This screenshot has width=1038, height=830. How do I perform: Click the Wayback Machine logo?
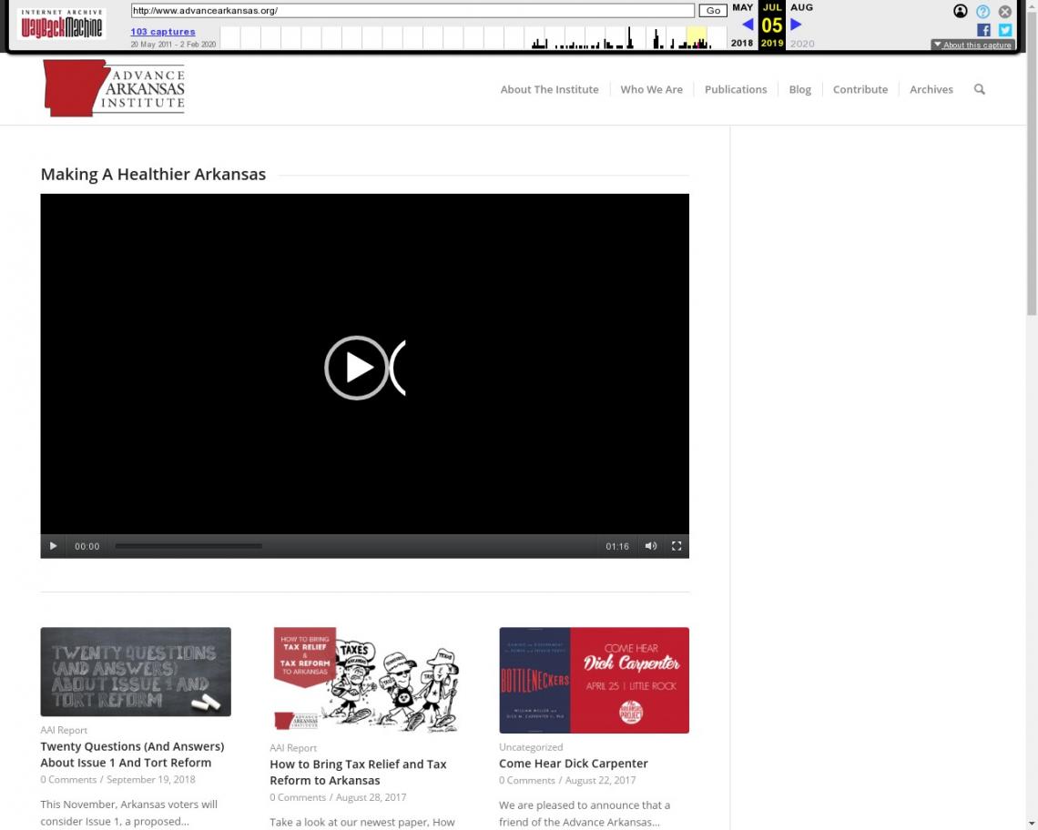(62, 24)
